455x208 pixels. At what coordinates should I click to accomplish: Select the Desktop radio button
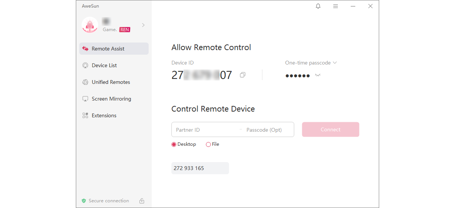174,144
